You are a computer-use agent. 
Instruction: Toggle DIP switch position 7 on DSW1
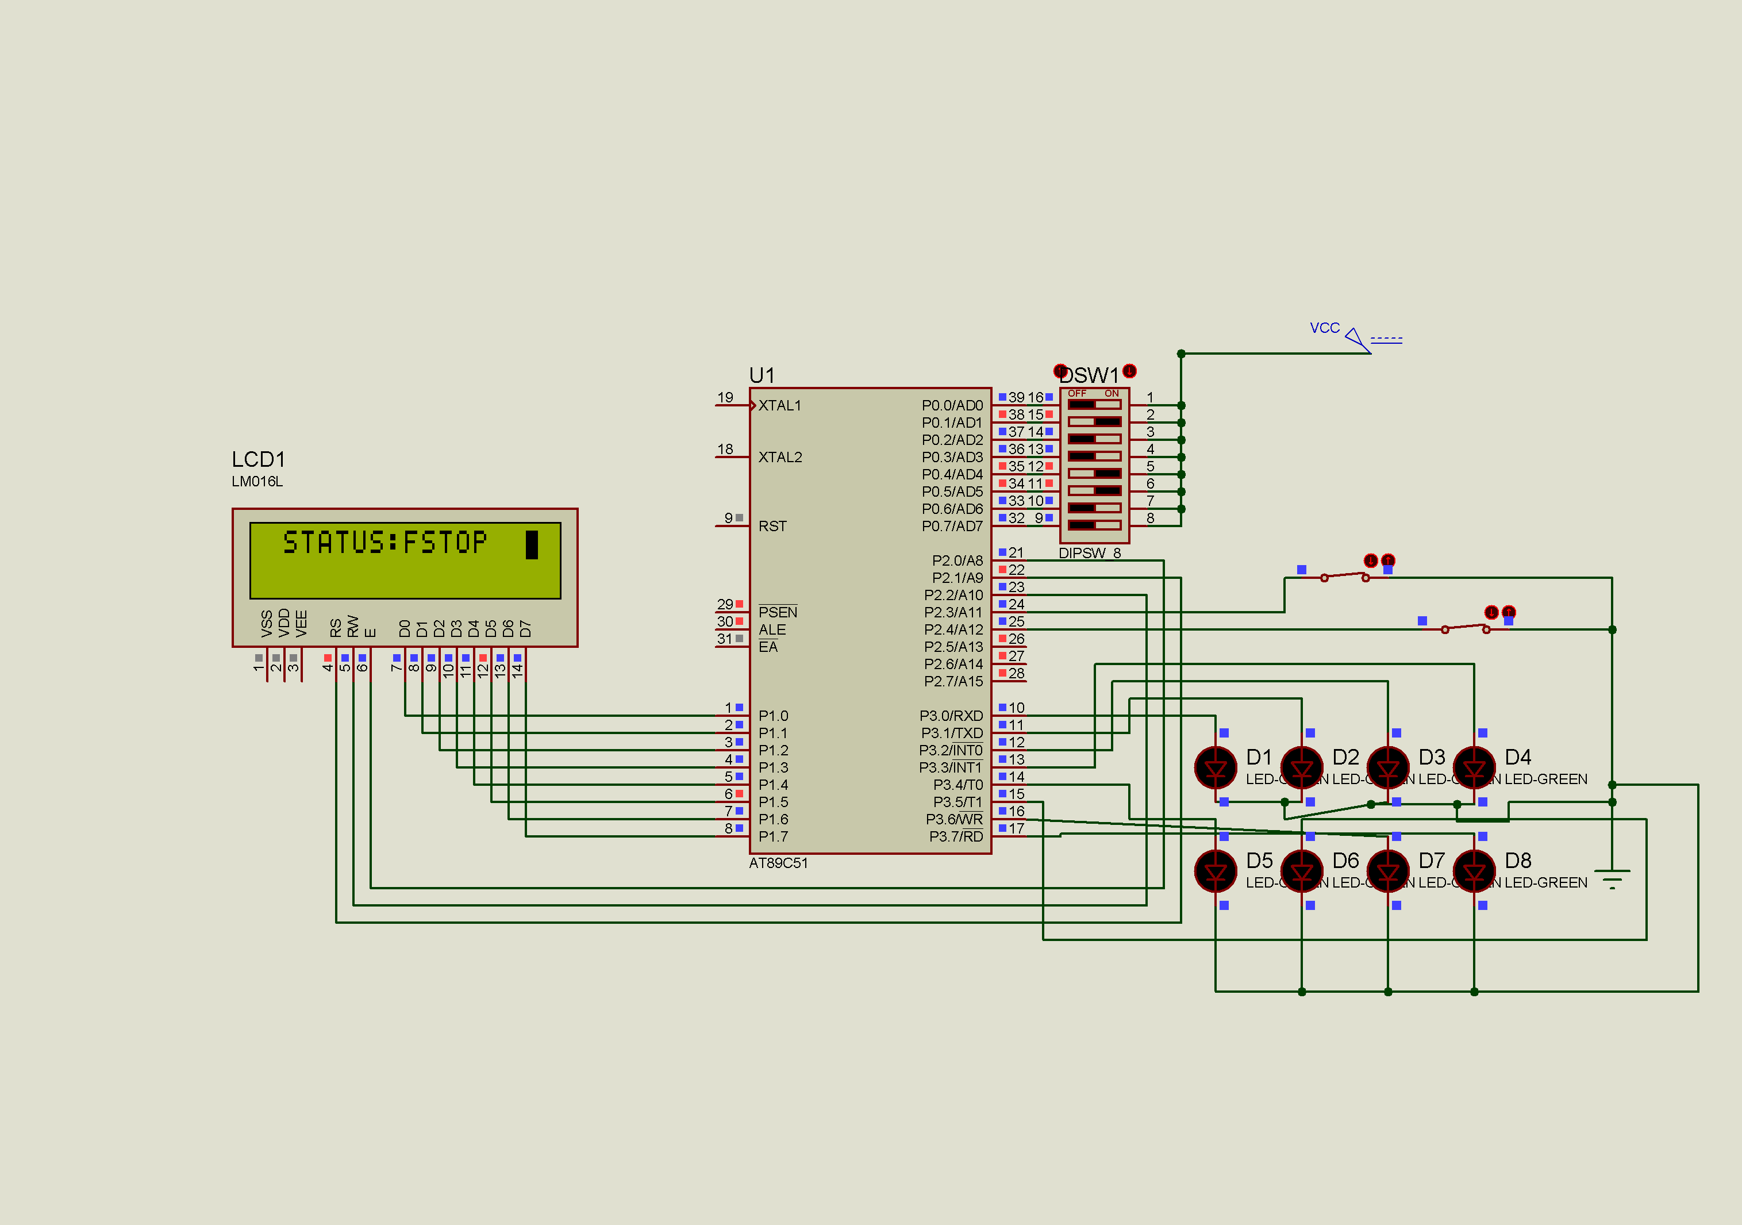click(x=1094, y=509)
